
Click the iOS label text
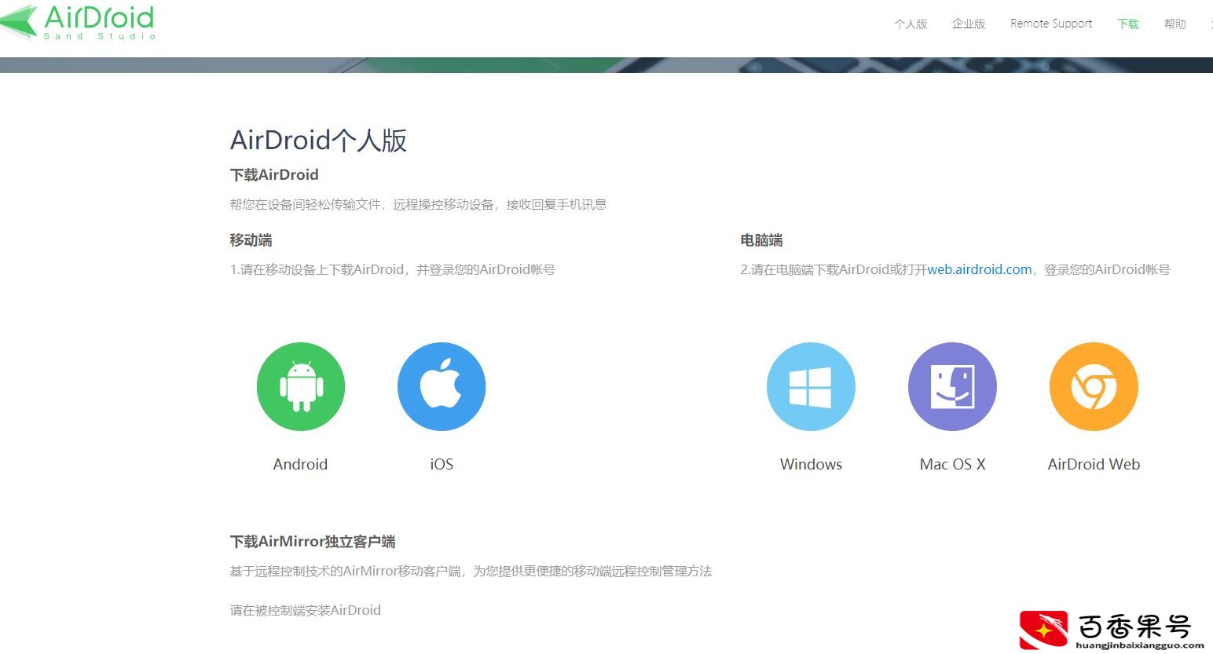(442, 464)
